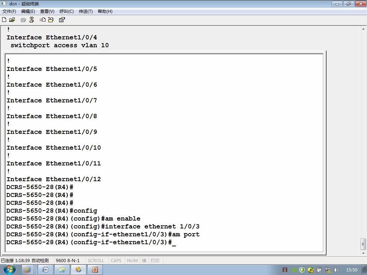367x275 pixels.
Task: Click the Disconnect phone icon
Action: click(32, 20)
